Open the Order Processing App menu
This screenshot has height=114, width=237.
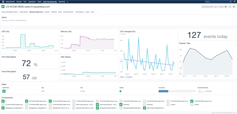[x=50, y=2]
